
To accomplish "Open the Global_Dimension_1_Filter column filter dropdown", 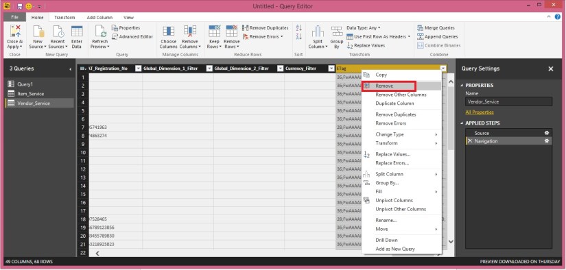I will (x=209, y=69).
